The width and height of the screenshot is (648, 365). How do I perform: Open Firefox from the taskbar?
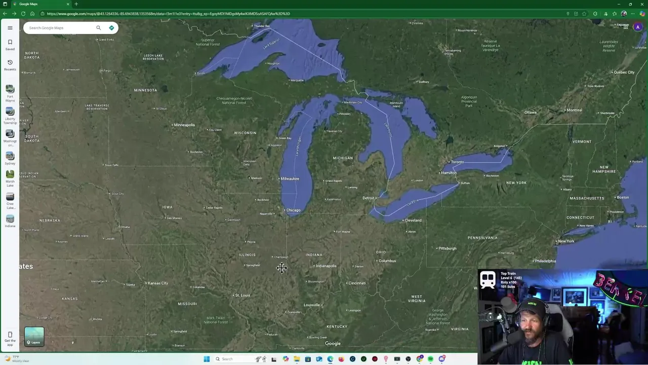pyautogui.click(x=341, y=359)
